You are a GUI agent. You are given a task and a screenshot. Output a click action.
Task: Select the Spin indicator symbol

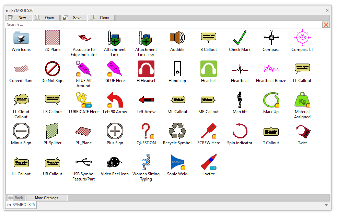click(240, 131)
